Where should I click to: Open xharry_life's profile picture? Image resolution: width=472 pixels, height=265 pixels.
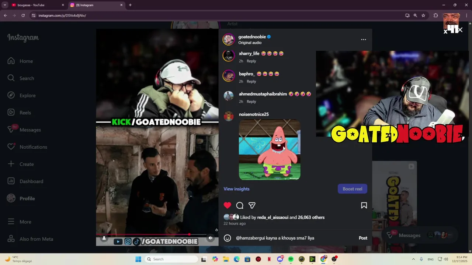click(229, 56)
